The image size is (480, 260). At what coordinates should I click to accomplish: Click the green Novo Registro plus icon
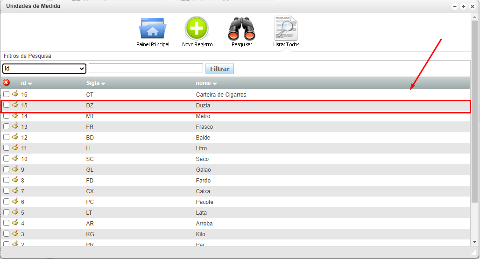pyautogui.click(x=197, y=29)
